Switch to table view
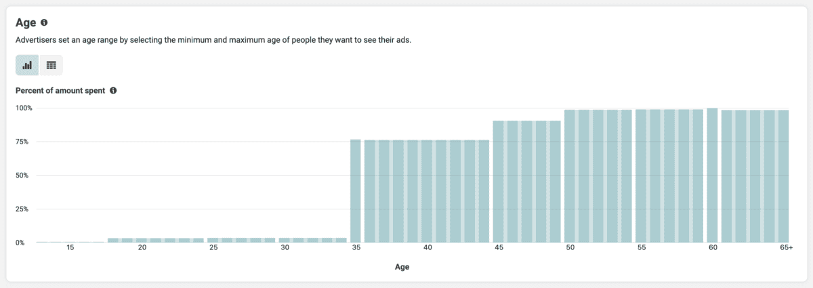 pos(51,65)
